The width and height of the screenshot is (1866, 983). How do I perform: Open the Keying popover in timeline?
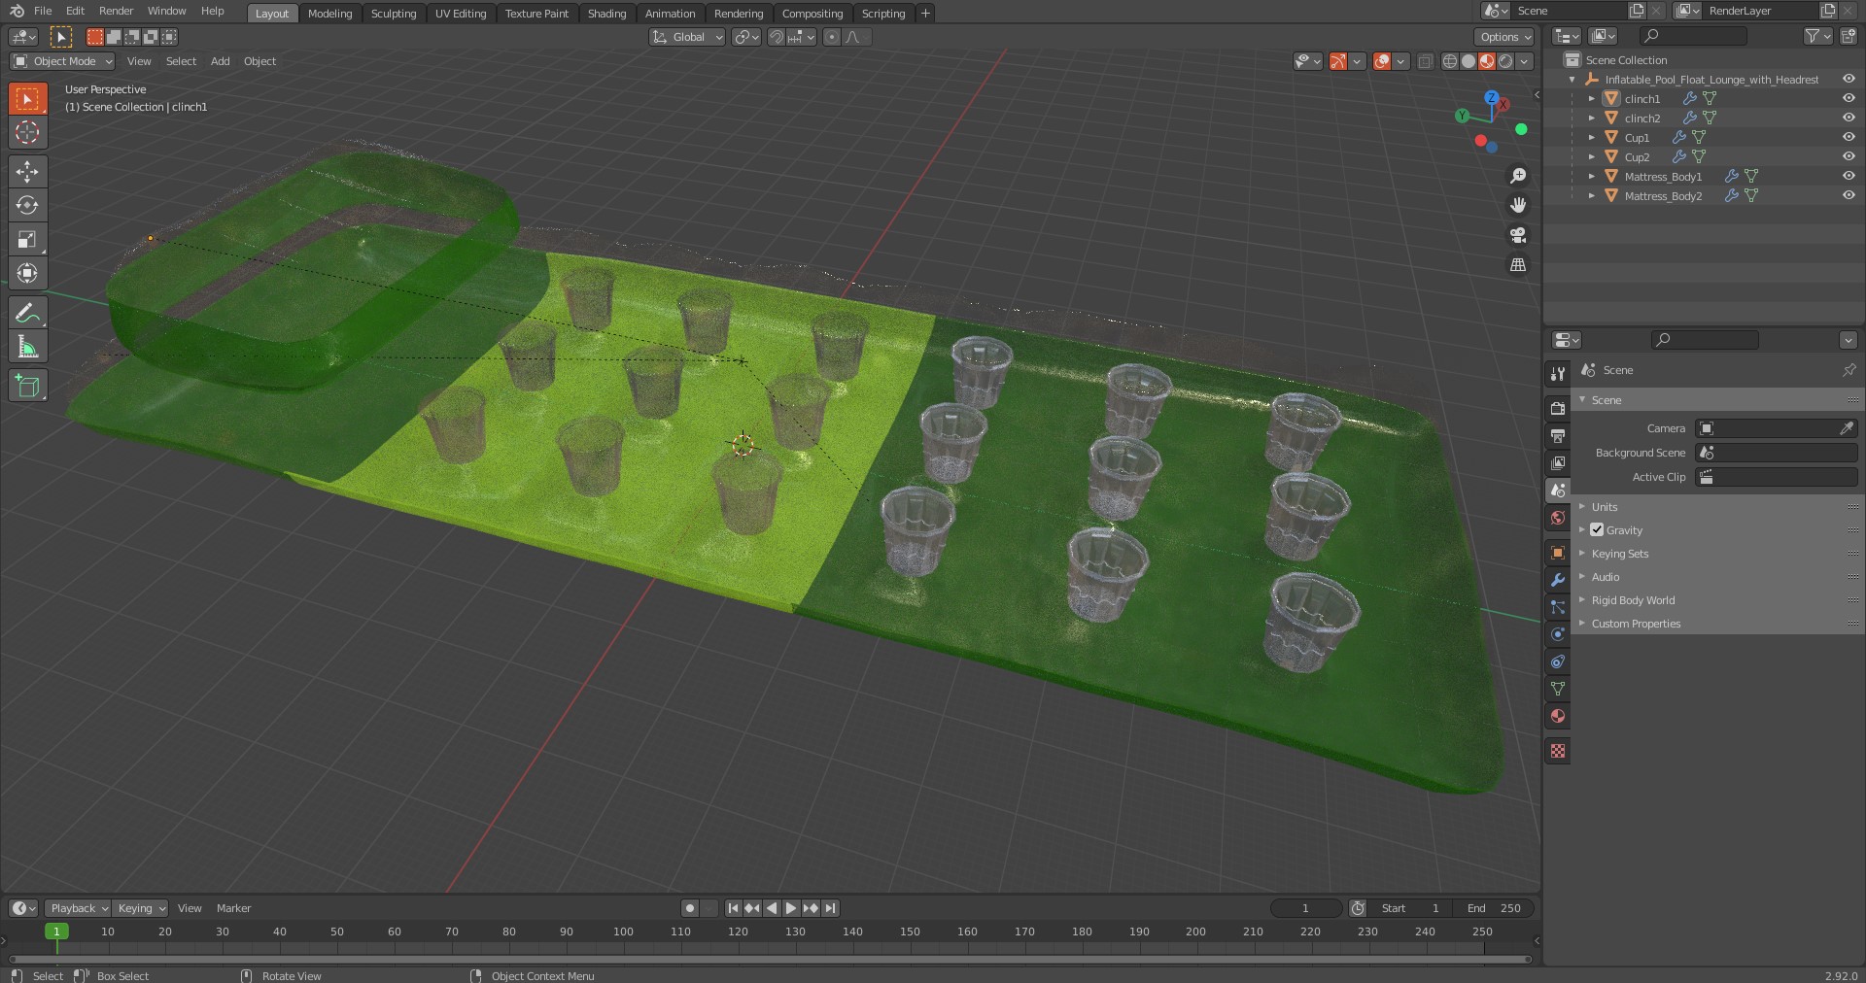coord(140,908)
